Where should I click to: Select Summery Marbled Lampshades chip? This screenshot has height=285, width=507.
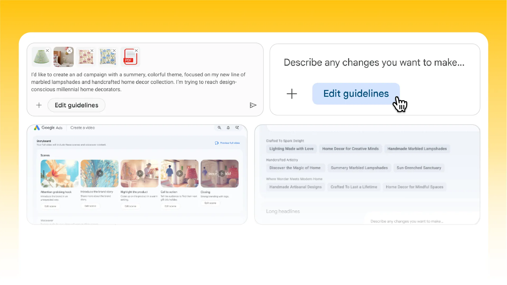[x=359, y=168]
